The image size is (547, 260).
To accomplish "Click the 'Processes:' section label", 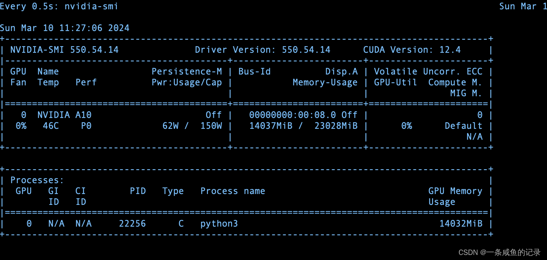I will pos(37,180).
